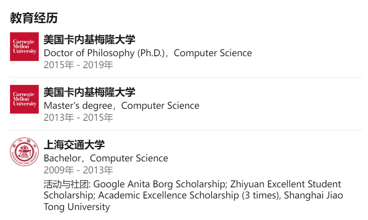The height and width of the screenshot is (220, 368).
Task: Click the Shanghai Jiao Tong University seal logo
Action: 24,152
